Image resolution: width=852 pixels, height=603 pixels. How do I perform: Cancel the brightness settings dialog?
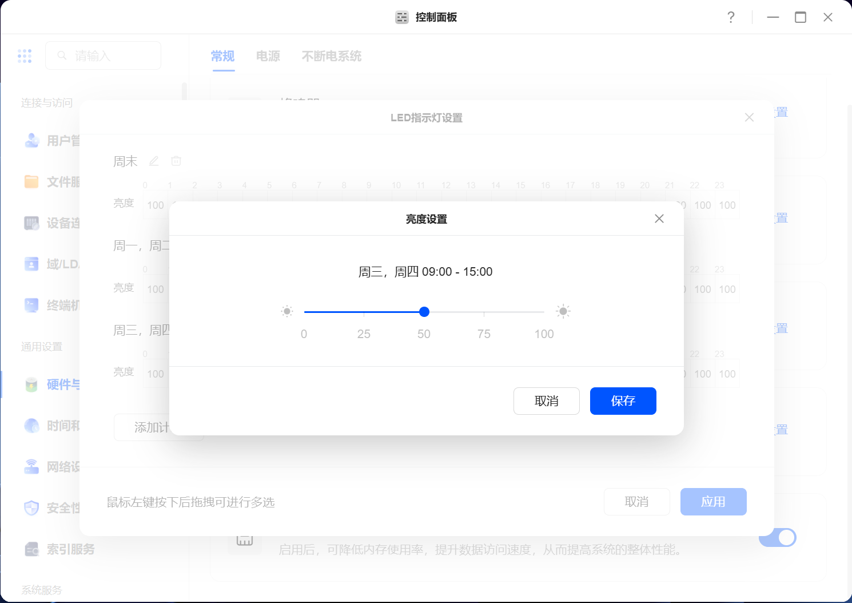(x=546, y=401)
